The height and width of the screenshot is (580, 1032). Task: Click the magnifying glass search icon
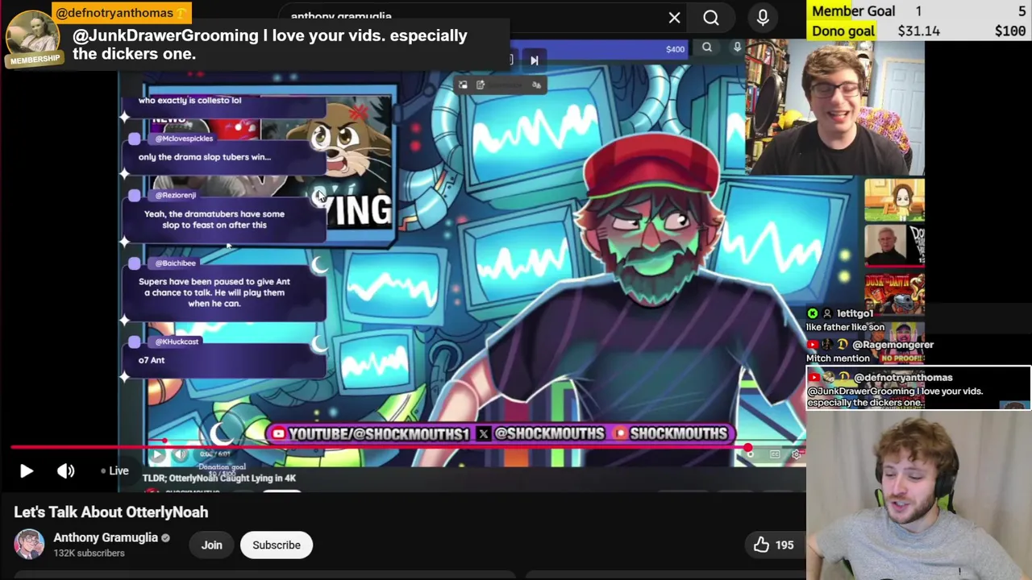711,17
